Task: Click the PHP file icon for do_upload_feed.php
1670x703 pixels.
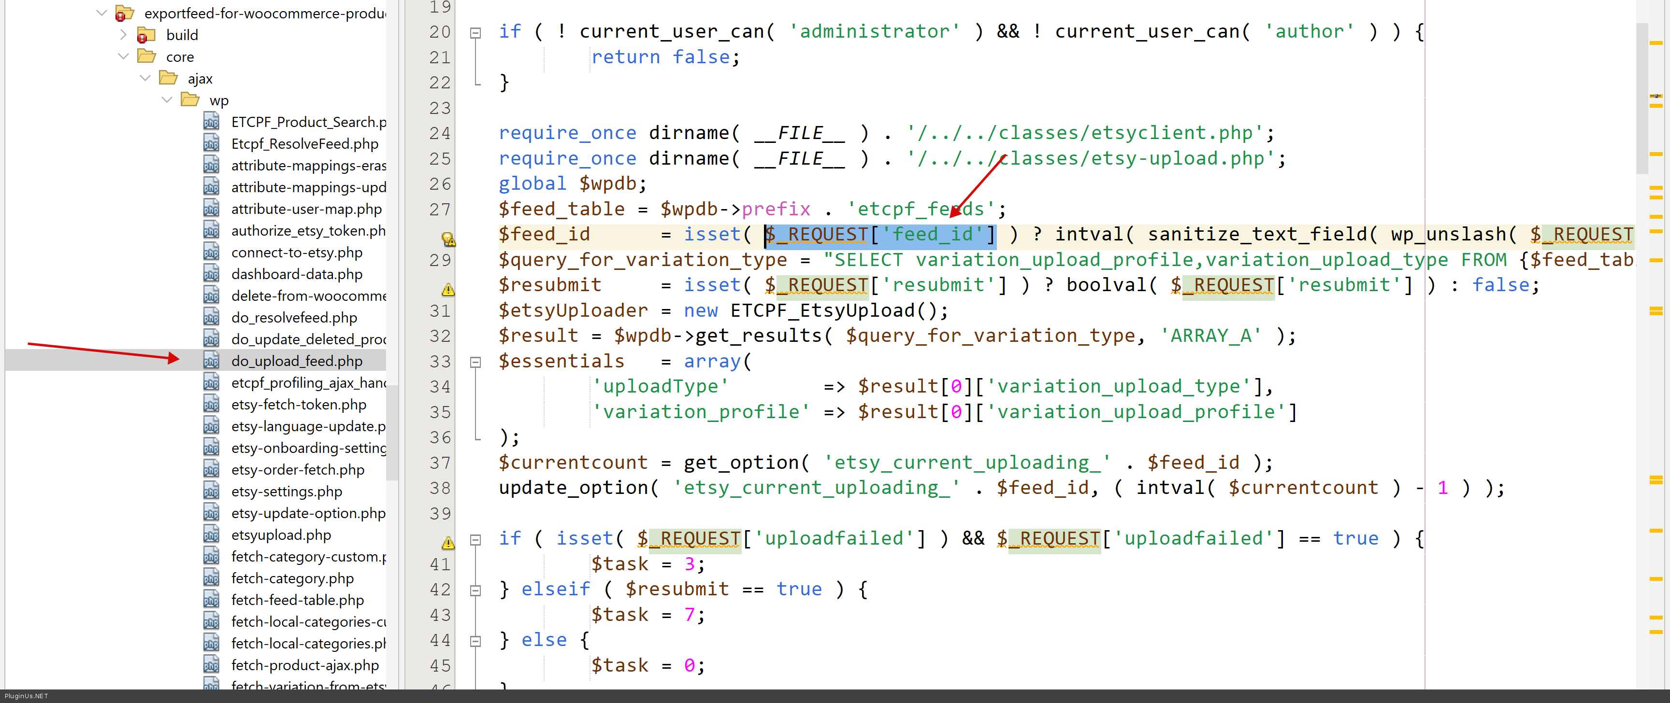Action: 211,361
